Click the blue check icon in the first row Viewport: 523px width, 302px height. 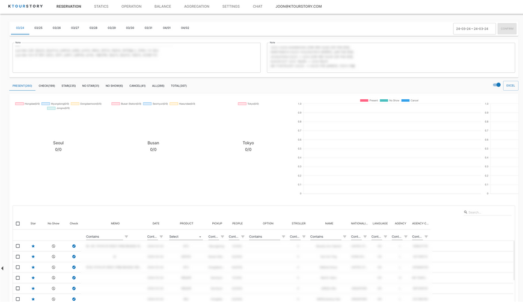74,246
